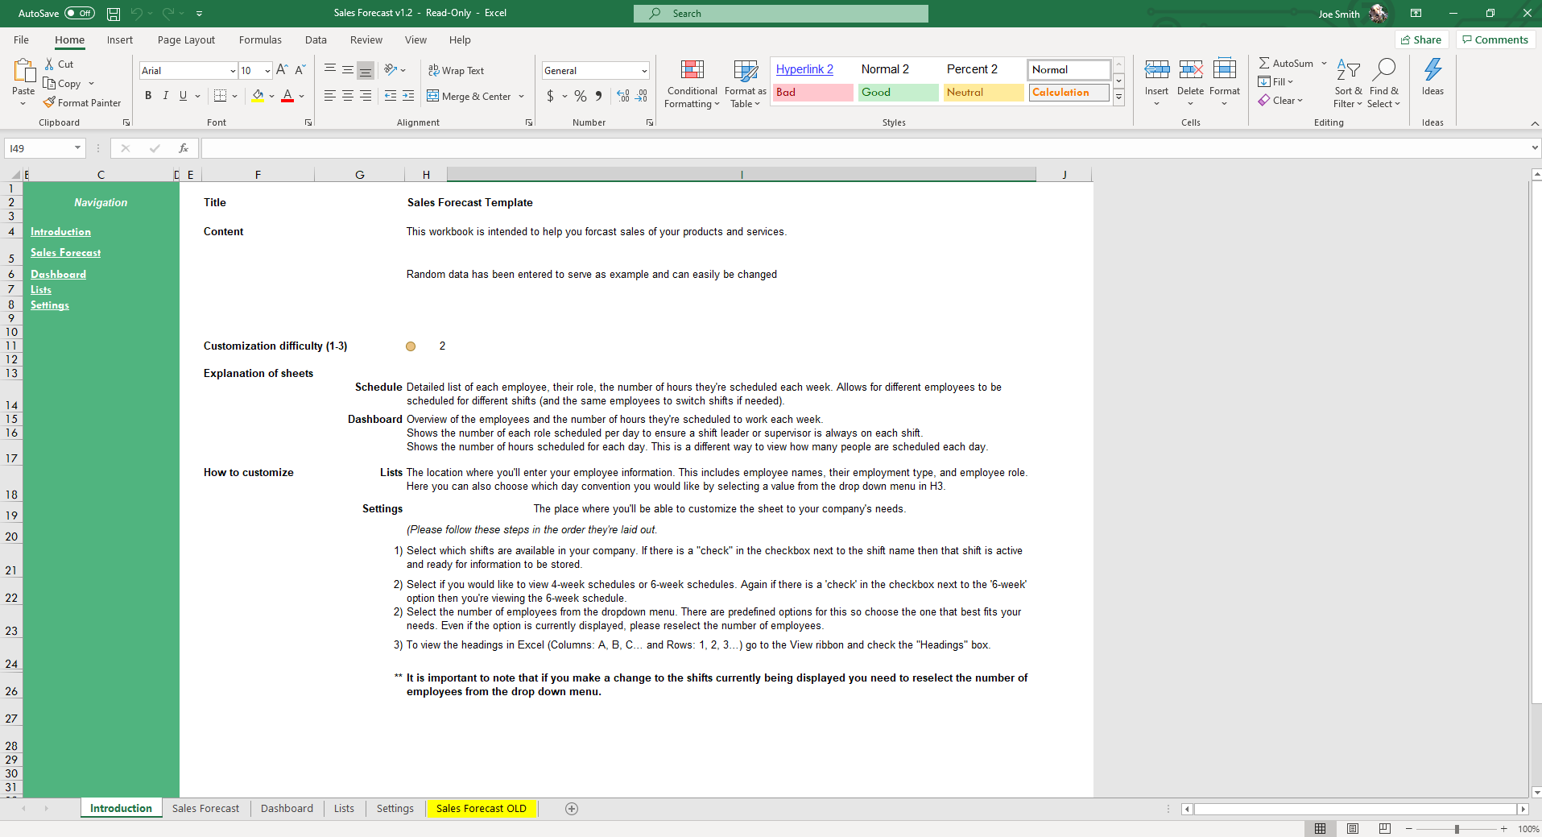The height and width of the screenshot is (837, 1542).
Task: Click the Cut scissors icon
Action: (49, 64)
